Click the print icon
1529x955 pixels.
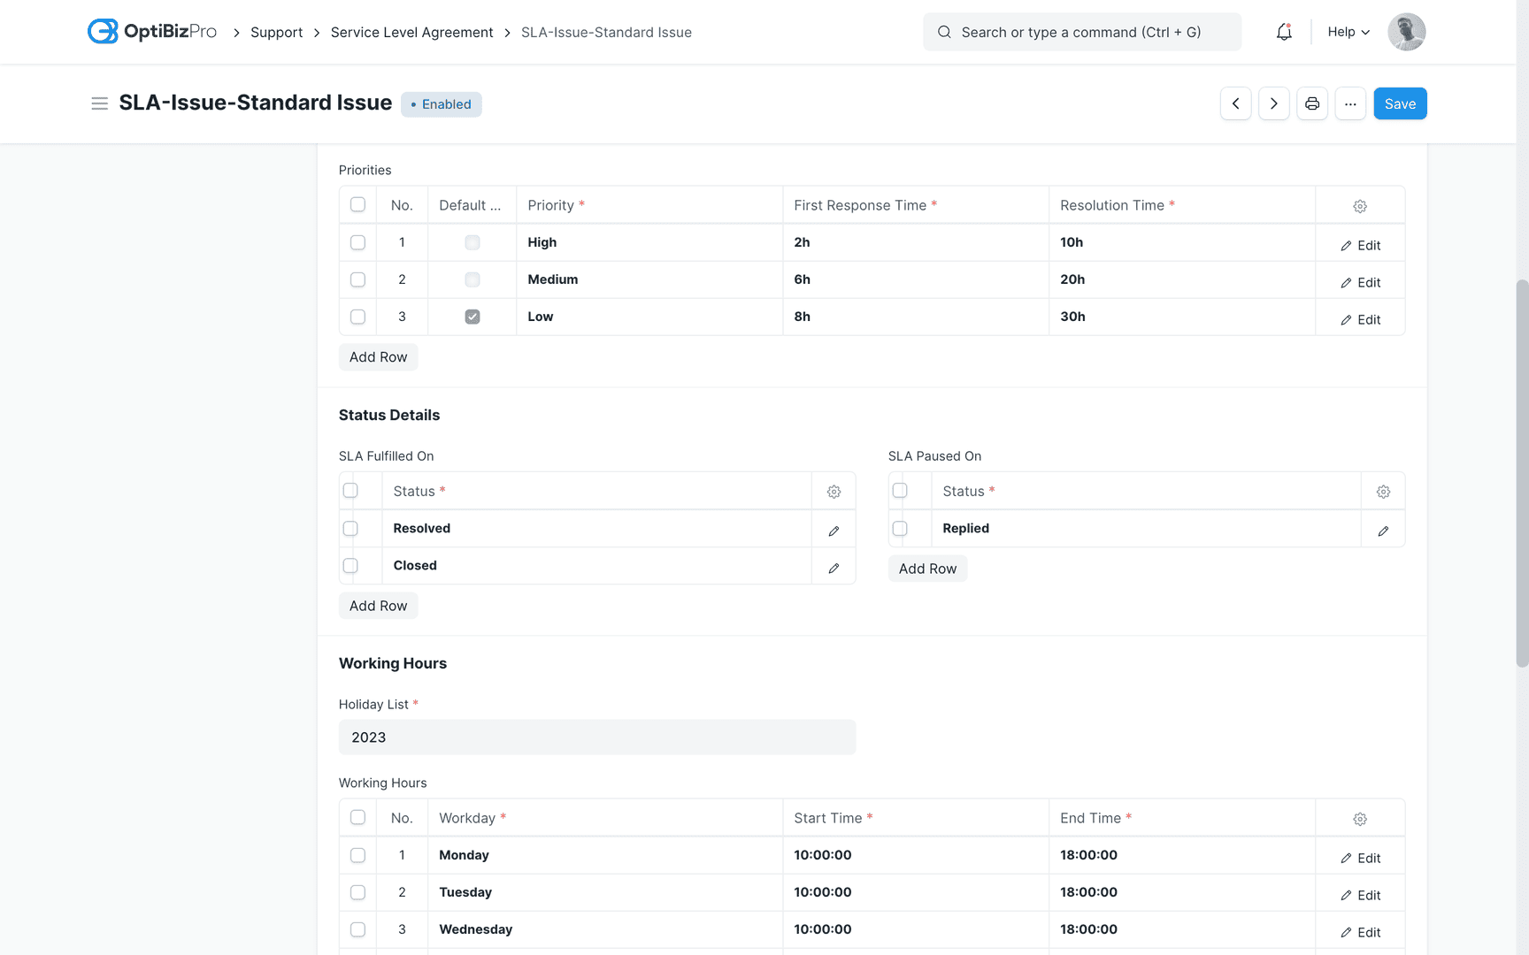(1312, 103)
